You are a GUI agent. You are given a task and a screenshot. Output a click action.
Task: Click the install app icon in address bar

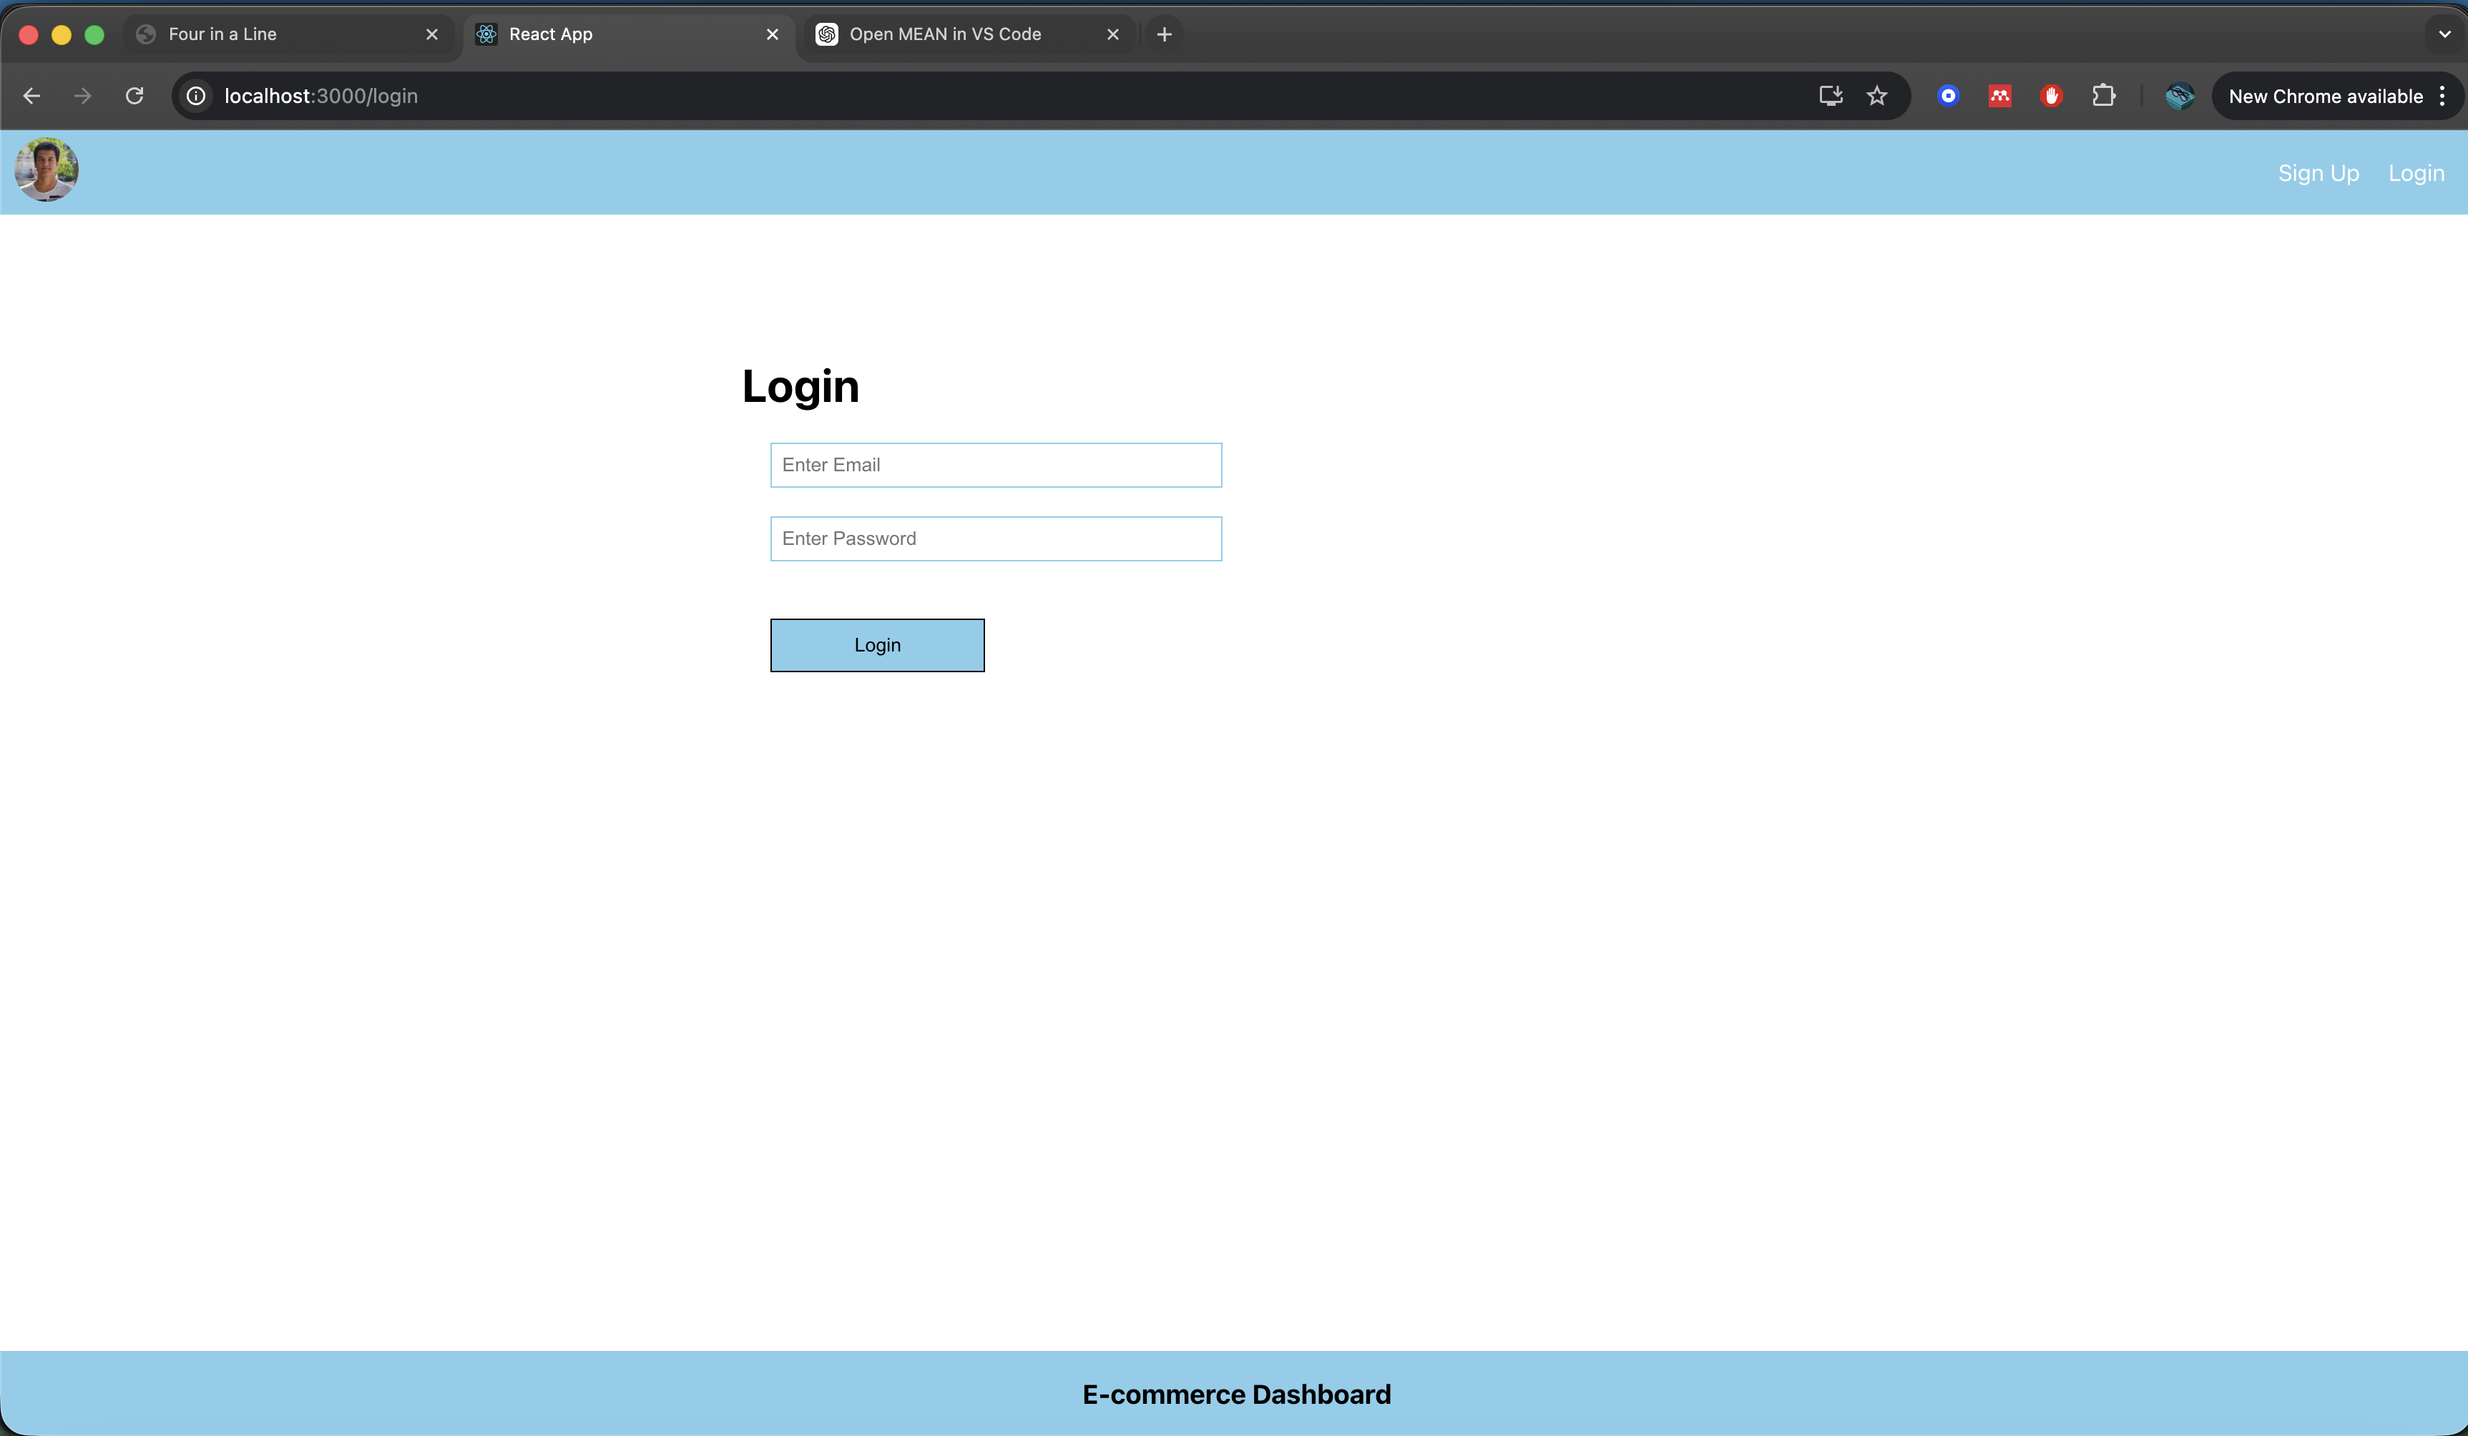click(x=1831, y=96)
